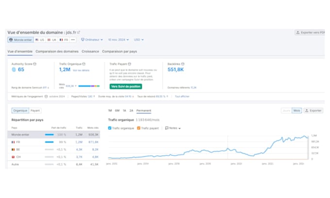
Task: Open the Comparaison par pays tab
Action: click(119, 51)
